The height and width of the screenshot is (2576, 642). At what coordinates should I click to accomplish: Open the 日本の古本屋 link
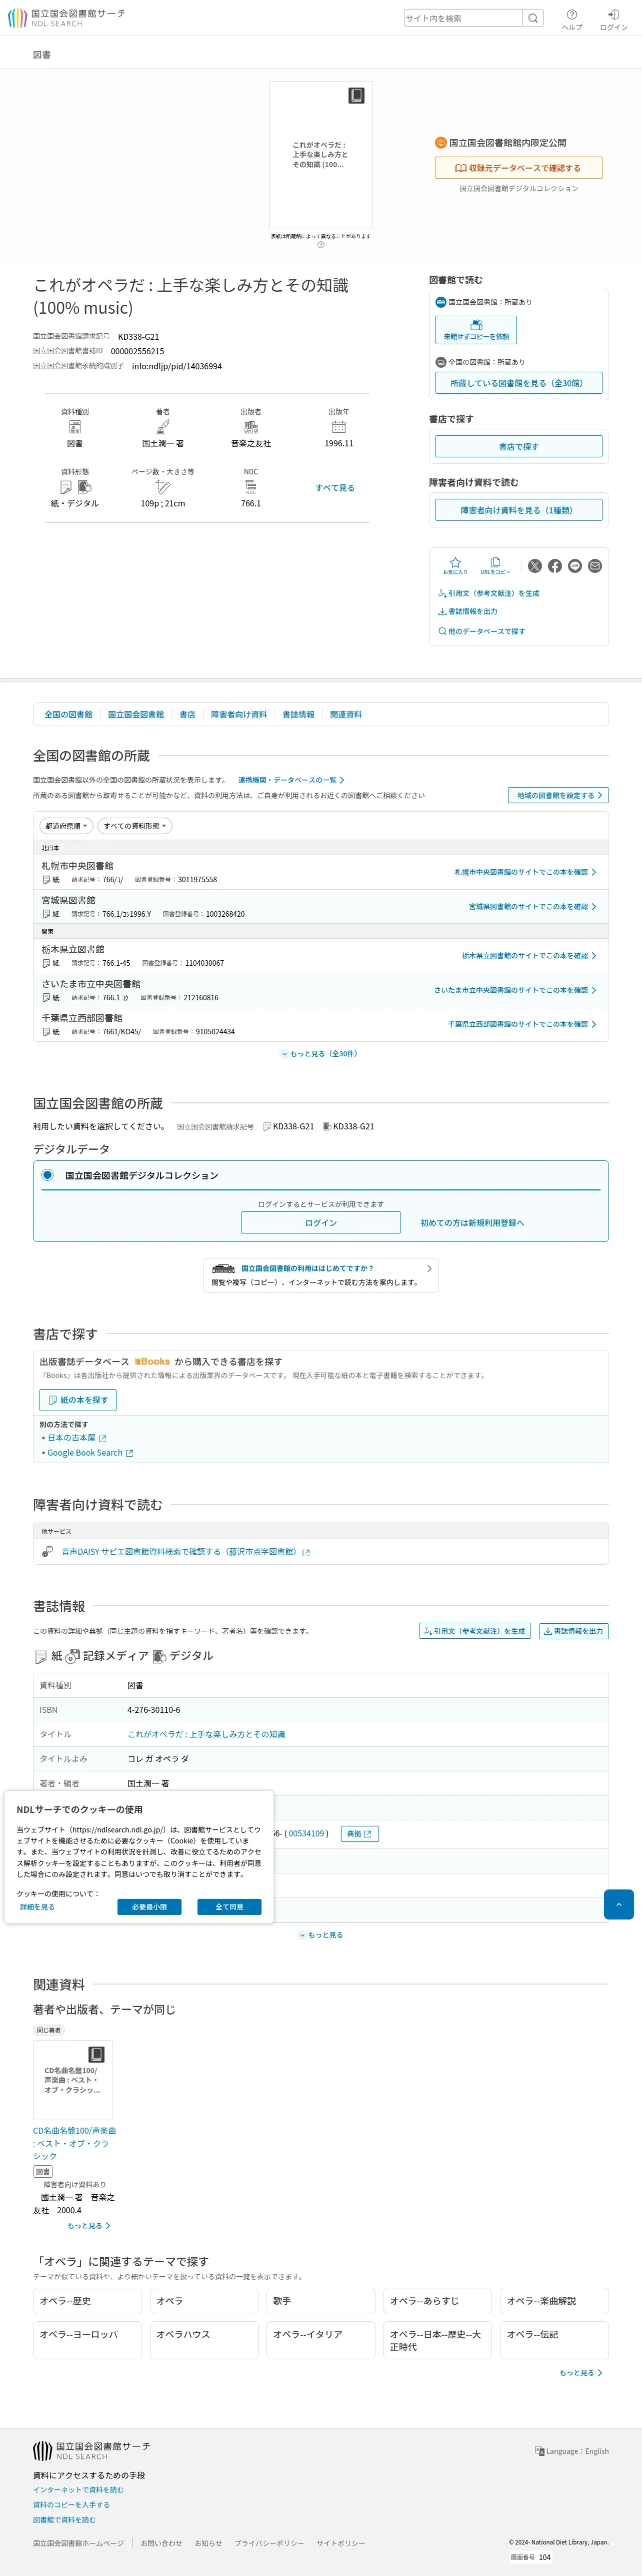click(x=77, y=1438)
